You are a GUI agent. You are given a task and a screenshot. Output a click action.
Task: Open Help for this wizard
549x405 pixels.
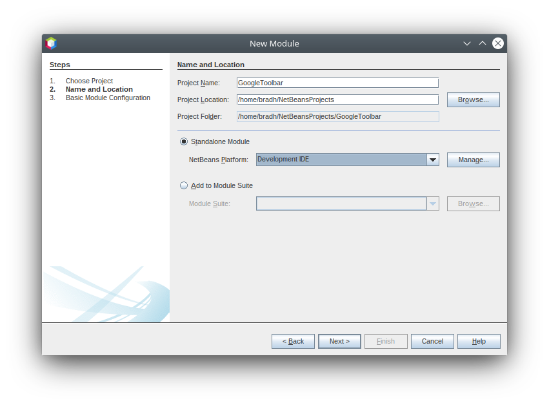pyautogui.click(x=479, y=341)
